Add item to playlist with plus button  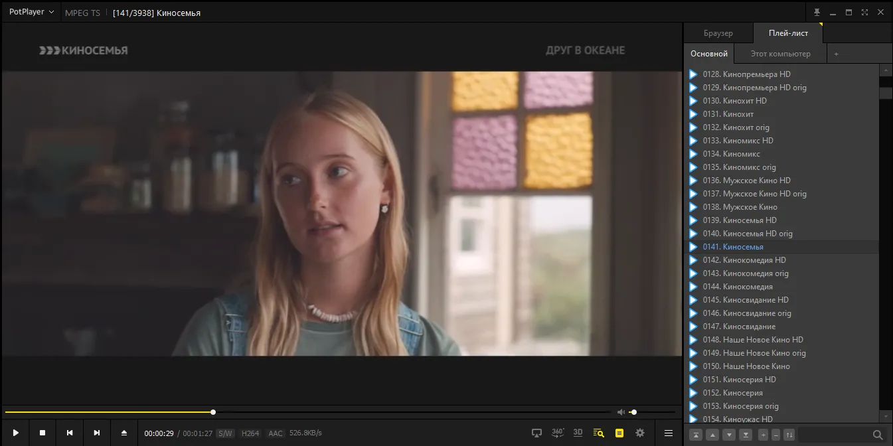pyautogui.click(x=763, y=435)
